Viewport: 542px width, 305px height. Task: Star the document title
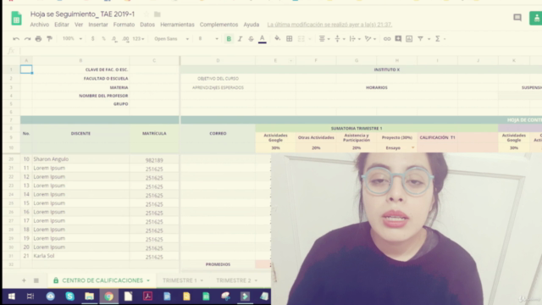click(147, 14)
